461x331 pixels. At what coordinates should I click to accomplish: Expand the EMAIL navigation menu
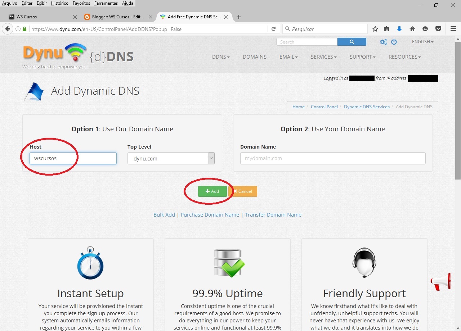coord(288,57)
